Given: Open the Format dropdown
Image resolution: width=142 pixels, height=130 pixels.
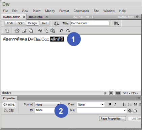Looking at the screenshot, I should tap(47, 105).
